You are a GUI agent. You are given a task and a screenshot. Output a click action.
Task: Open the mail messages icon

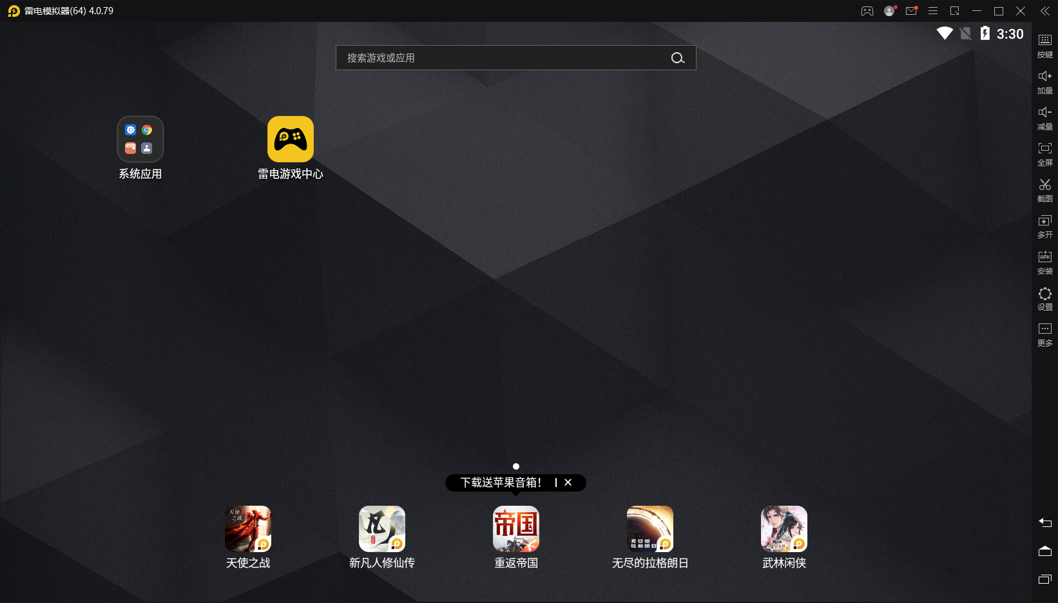pyautogui.click(x=911, y=11)
